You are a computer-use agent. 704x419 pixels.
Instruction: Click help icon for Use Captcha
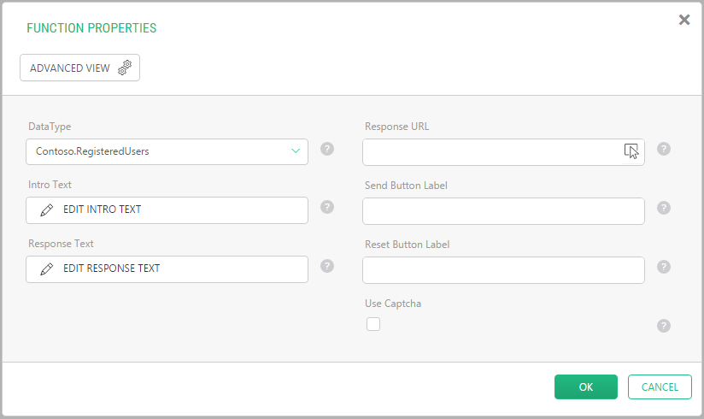(x=664, y=326)
